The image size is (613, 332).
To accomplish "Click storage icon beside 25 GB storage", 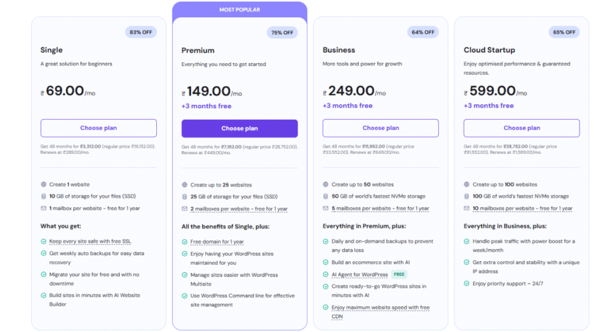I will (x=184, y=197).
